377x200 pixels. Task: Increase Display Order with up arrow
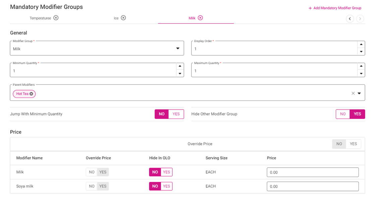[x=361, y=44]
